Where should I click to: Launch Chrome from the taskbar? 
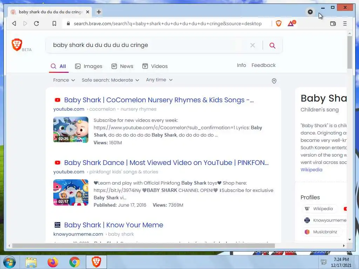[x=74, y=262]
